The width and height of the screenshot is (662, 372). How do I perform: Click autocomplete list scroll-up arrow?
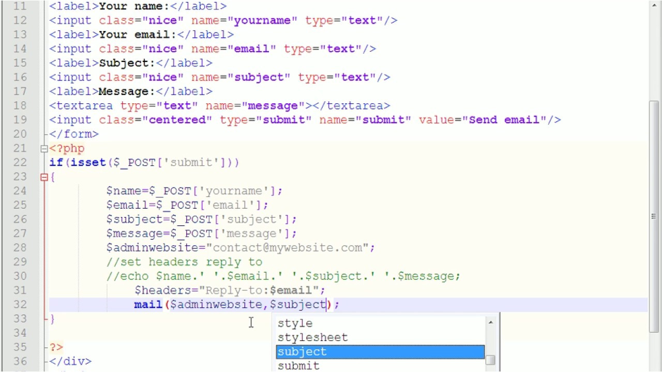pos(490,322)
